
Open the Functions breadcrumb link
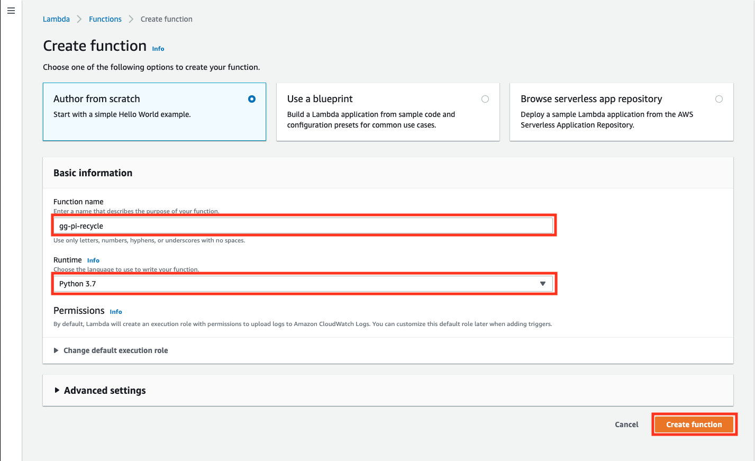[x=105, y=19]
